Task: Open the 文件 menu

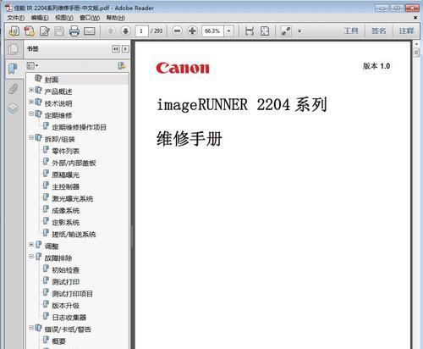Action: pos(16,18)
